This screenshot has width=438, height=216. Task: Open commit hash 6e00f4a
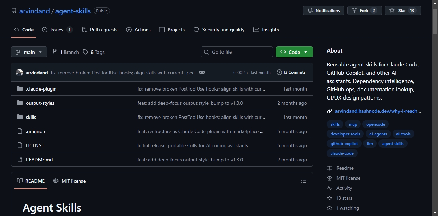click(240, 73)
